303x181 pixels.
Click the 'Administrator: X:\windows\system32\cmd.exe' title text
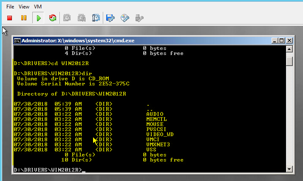click(x=78, y=41)
